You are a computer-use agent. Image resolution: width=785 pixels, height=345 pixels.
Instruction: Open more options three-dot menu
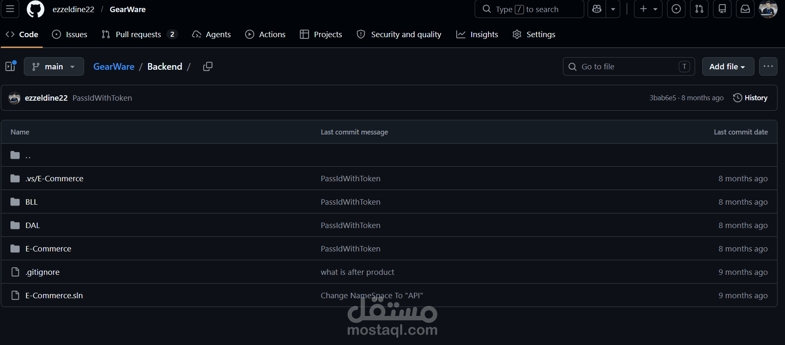pos(768,66)
